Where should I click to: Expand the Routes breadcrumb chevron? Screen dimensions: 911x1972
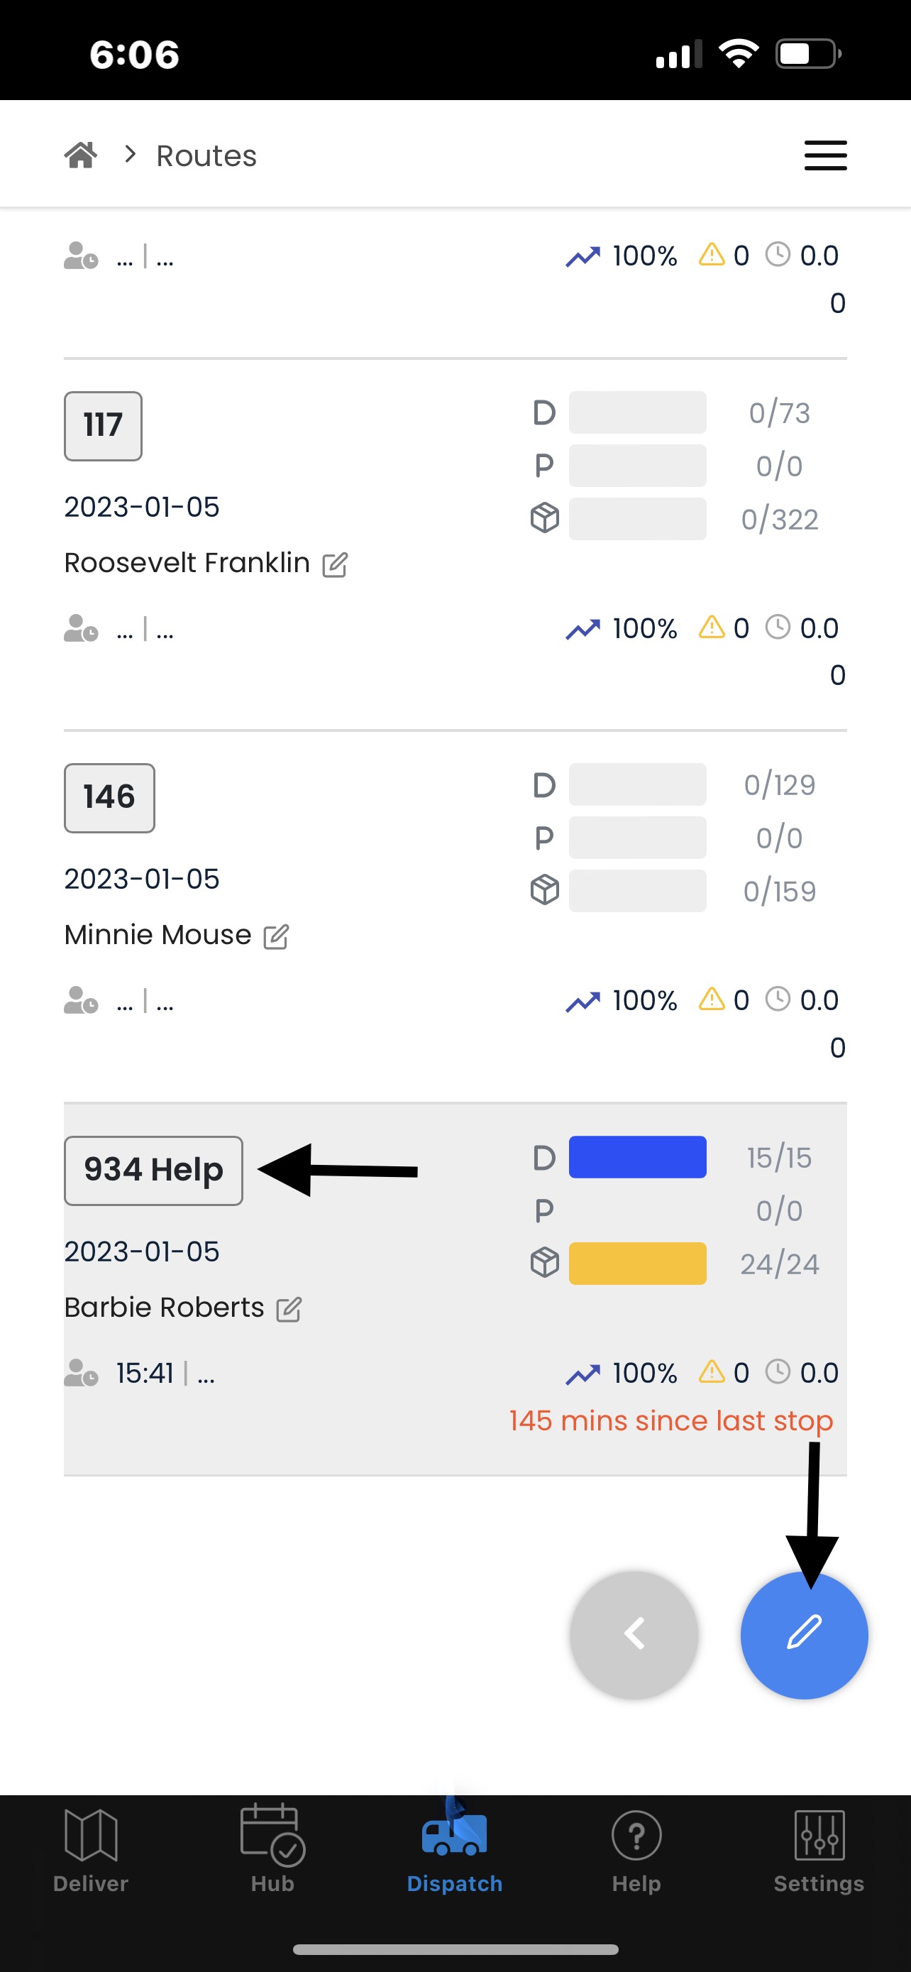128,153
